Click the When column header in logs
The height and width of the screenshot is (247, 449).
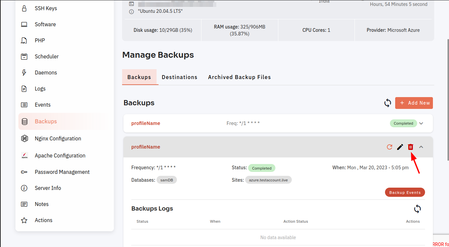pos(215,221)
